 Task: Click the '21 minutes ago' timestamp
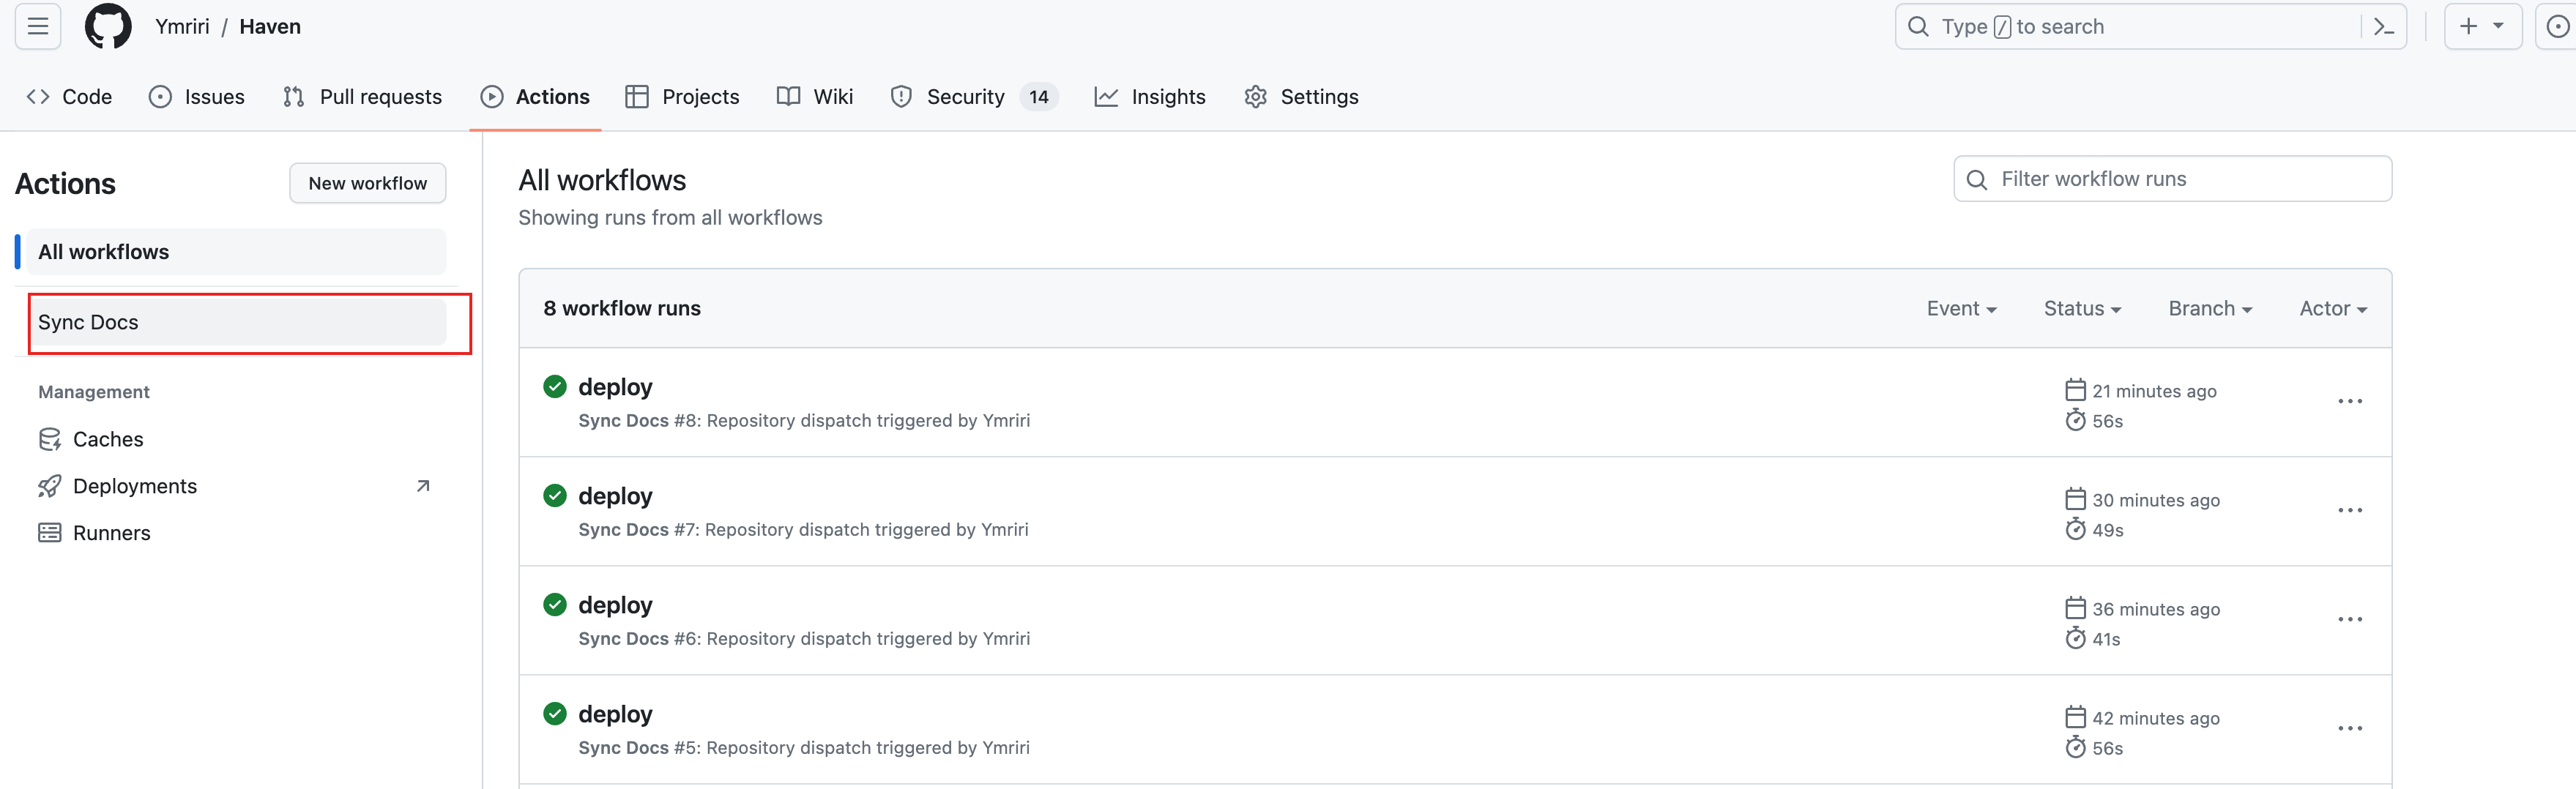click(x=2154, y=391)
